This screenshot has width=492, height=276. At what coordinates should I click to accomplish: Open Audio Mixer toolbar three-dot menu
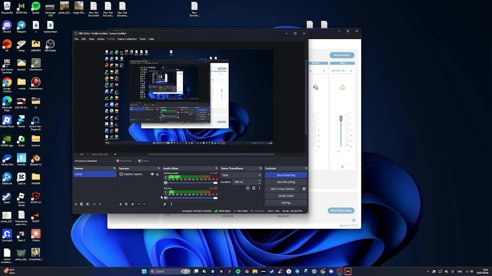(171, 204)
